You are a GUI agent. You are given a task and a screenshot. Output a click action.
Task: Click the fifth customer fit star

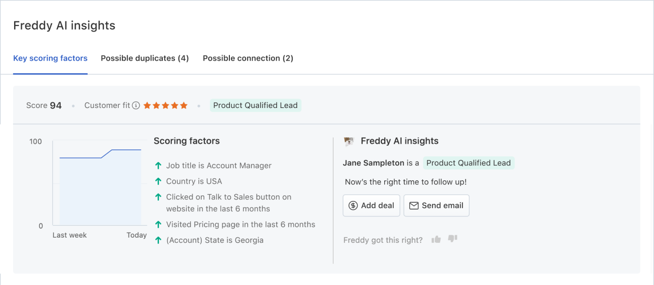pos(183,105)
